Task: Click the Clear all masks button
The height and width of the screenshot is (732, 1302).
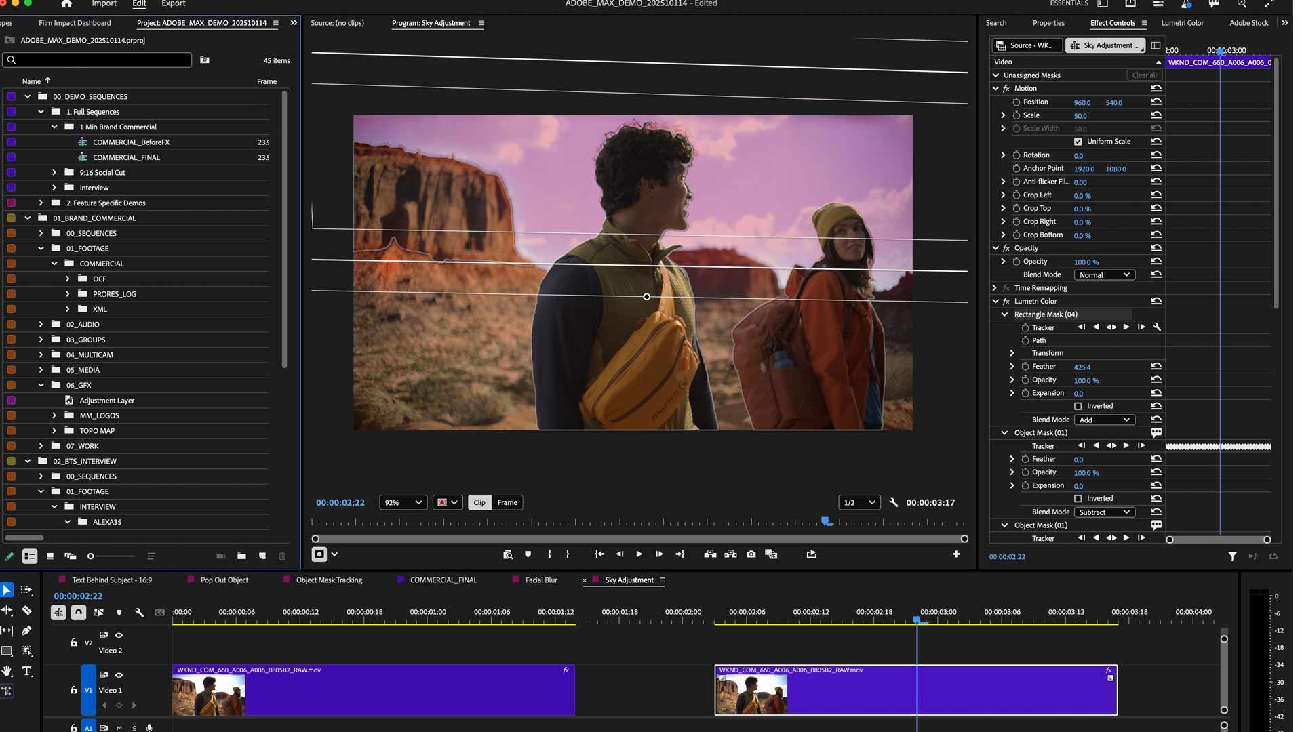Action: (x=1144, y=75)
